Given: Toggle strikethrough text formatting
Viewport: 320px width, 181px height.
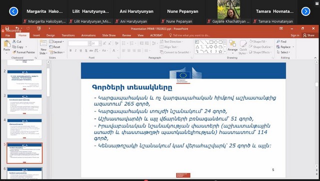Looking at the screenshot, I should pyautogui.click(x=91, y=50).
